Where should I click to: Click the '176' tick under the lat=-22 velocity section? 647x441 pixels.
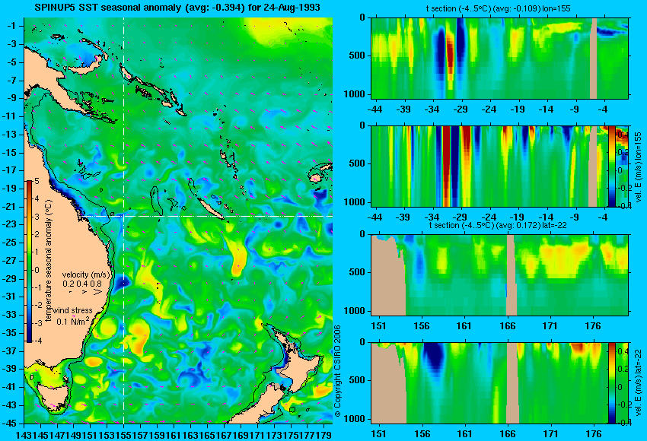pyautogui.click(x=594, y=434)
